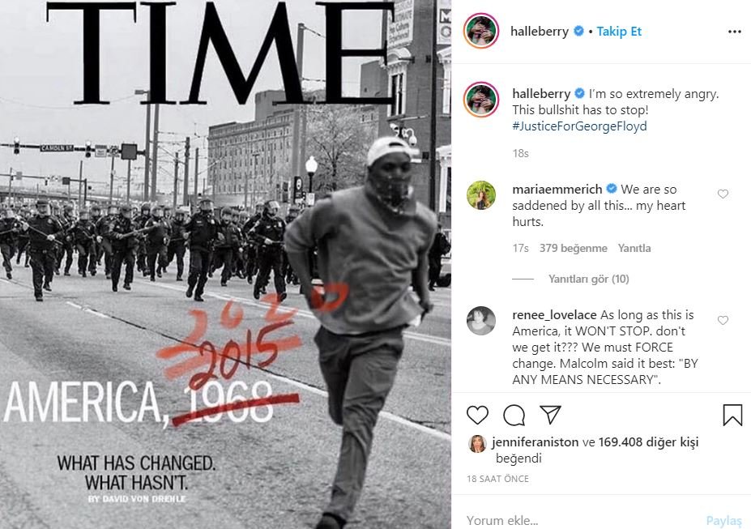Open renee_lovelace's profile avatar
Screen dimensions: 751x529
(x=481, y=321)
